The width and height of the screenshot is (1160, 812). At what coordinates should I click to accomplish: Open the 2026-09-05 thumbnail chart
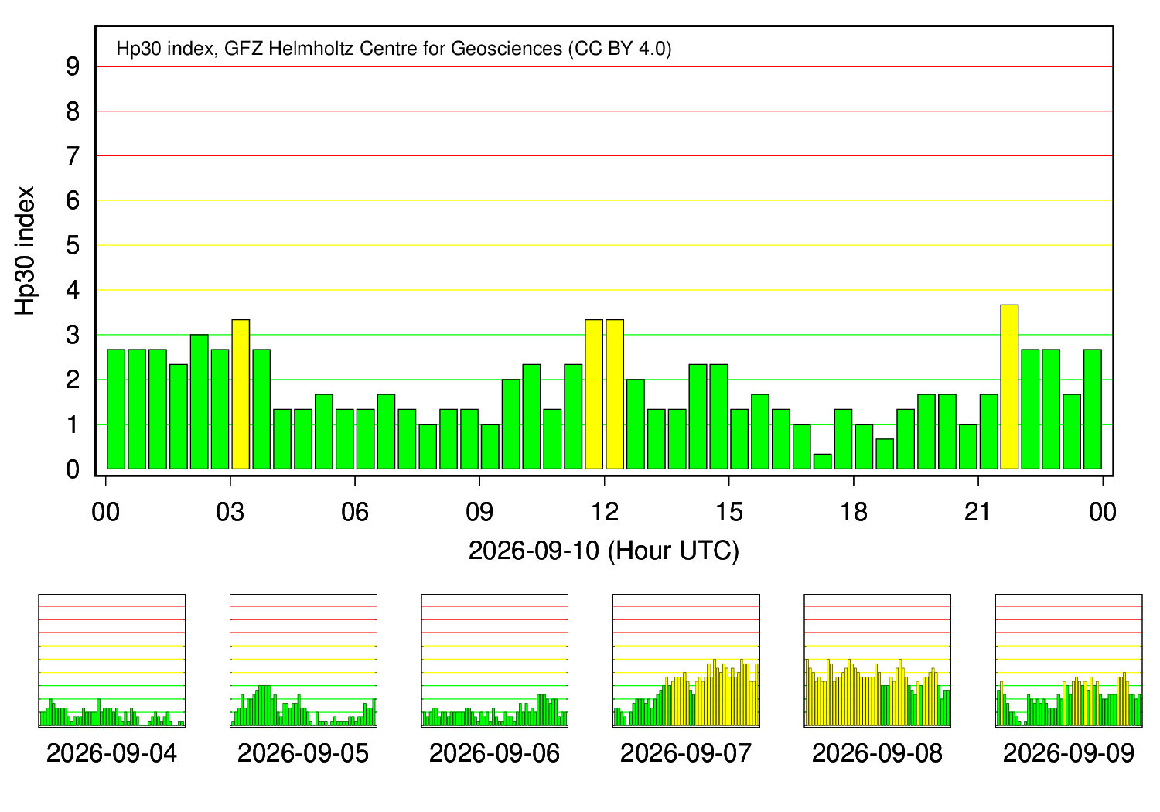tap(303, 660)
